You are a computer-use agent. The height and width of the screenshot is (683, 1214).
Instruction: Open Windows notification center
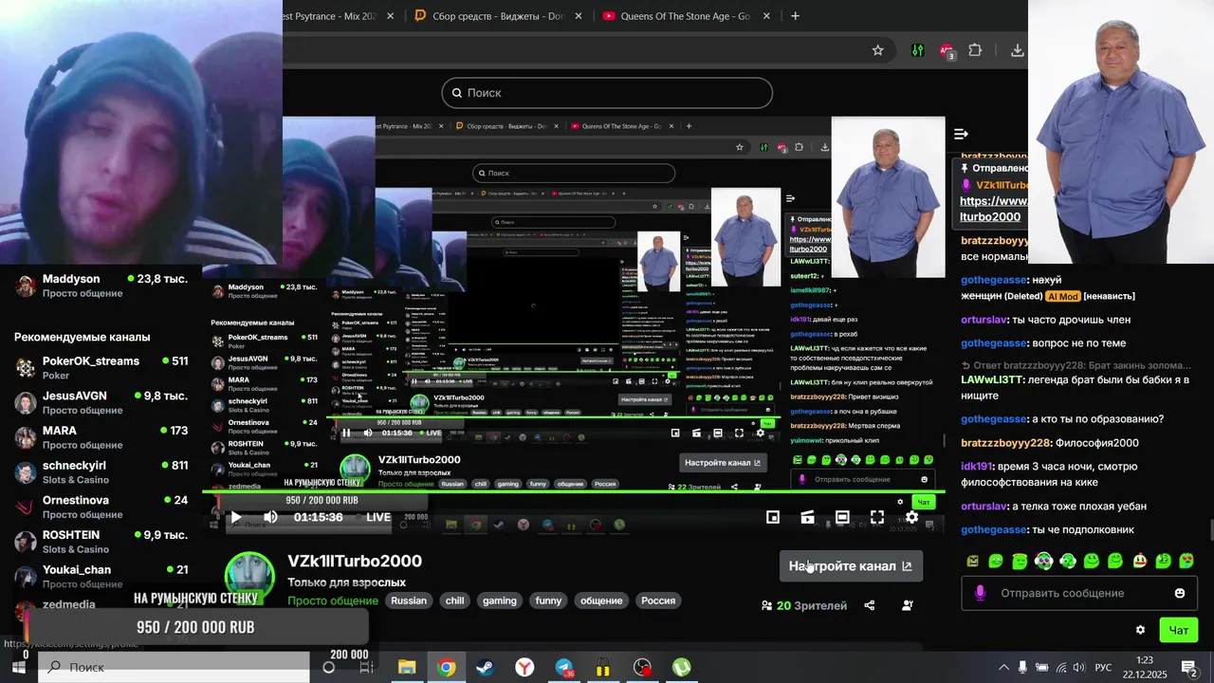(1189, 667)
